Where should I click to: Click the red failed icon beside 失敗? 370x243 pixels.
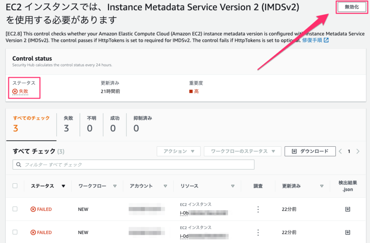pos(15,91)
